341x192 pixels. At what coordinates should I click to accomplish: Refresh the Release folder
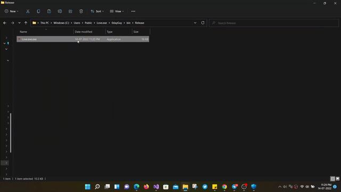202,23
